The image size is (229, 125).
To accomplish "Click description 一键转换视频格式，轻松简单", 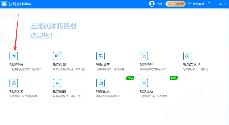I will 26,69.
